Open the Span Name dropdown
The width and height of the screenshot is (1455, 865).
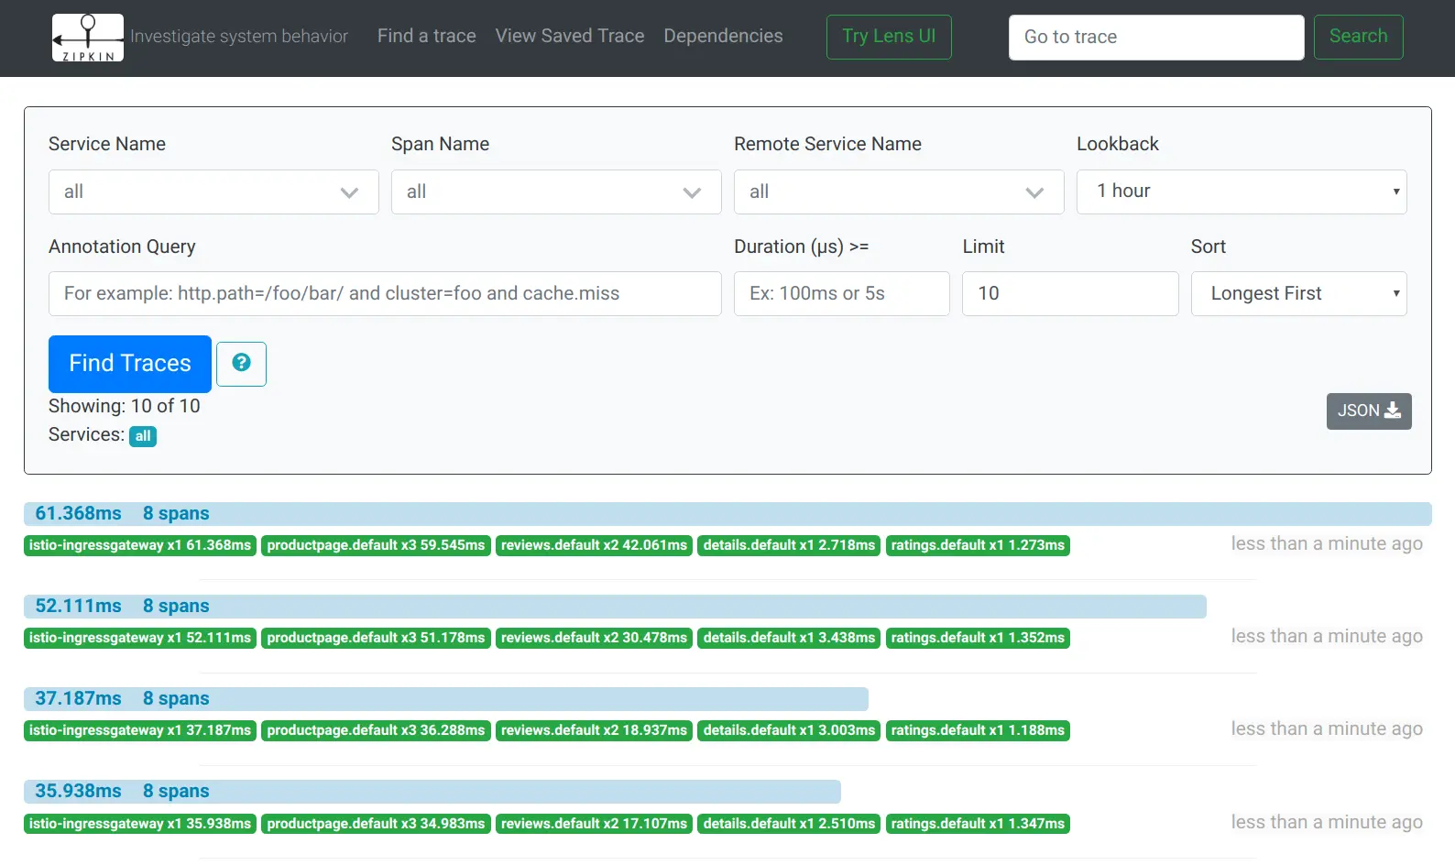pos(556,192)
